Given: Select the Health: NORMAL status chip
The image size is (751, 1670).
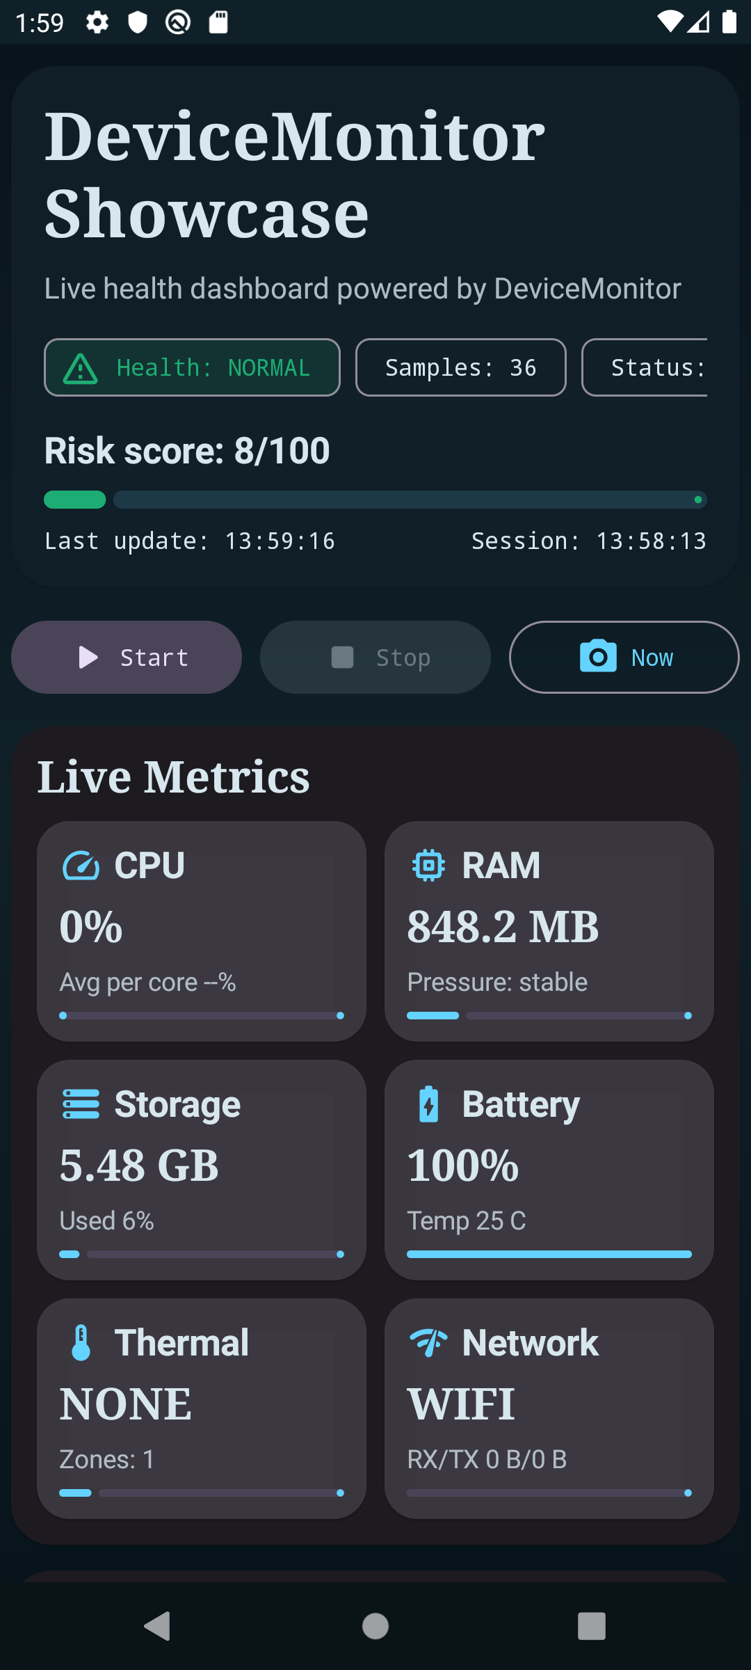Looking at the screenshot, I should 192,367.
